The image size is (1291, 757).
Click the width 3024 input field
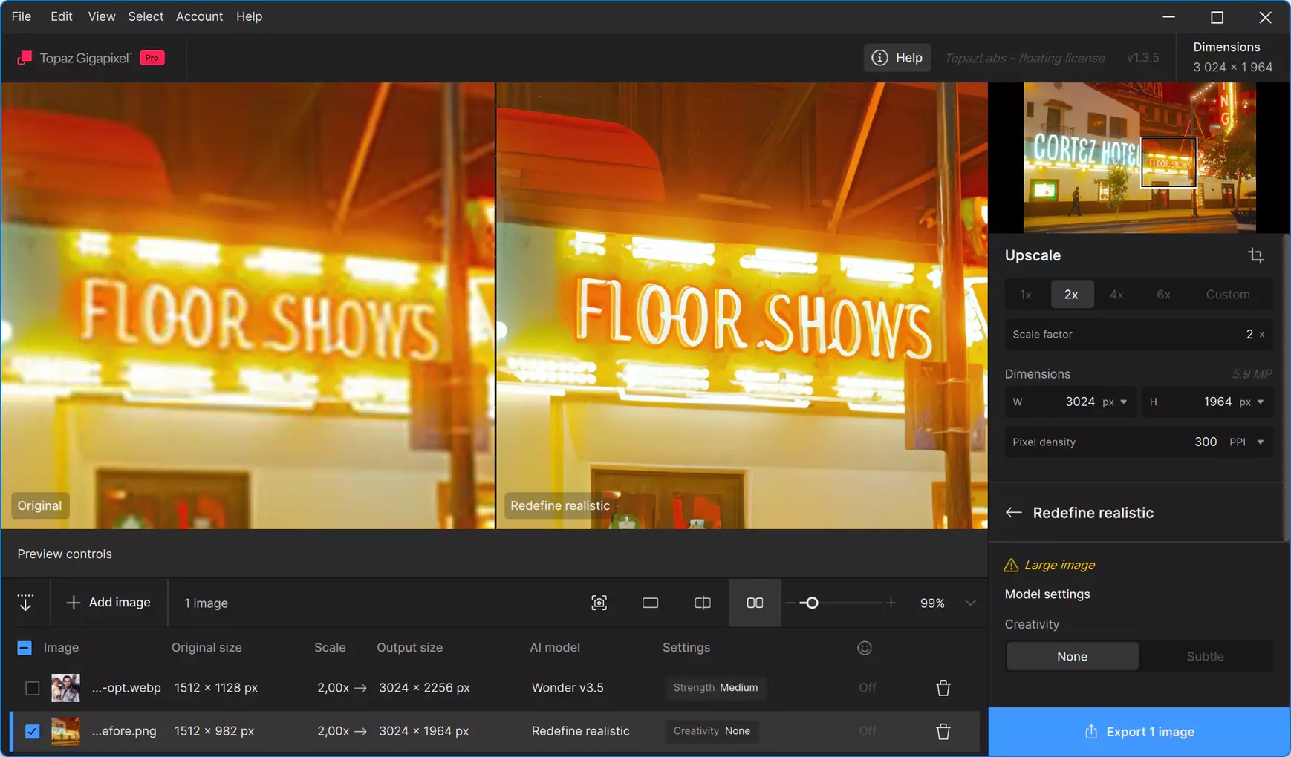point(1070,402)
